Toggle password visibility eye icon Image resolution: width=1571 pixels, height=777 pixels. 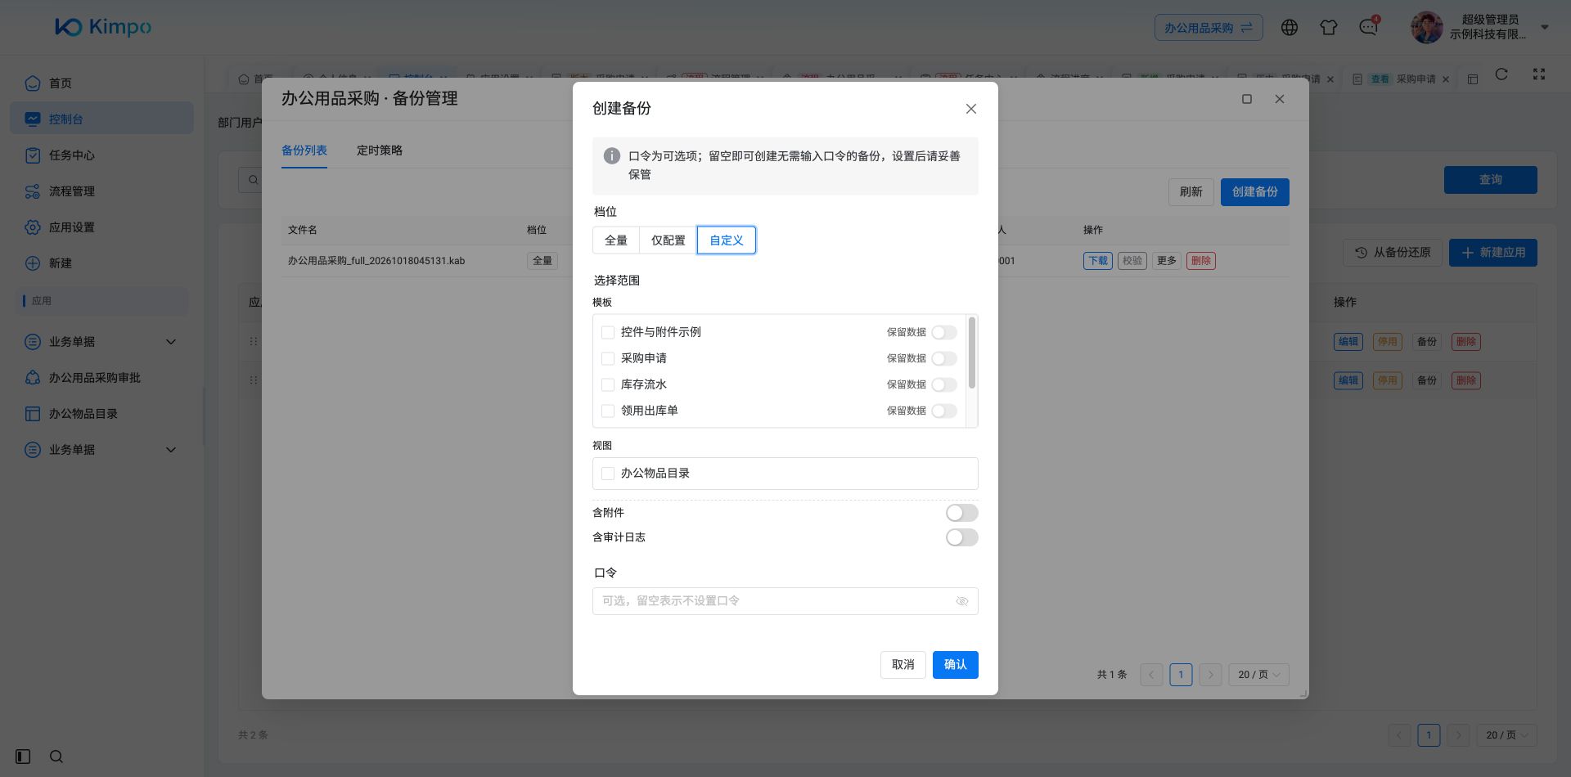pos(962,601)
